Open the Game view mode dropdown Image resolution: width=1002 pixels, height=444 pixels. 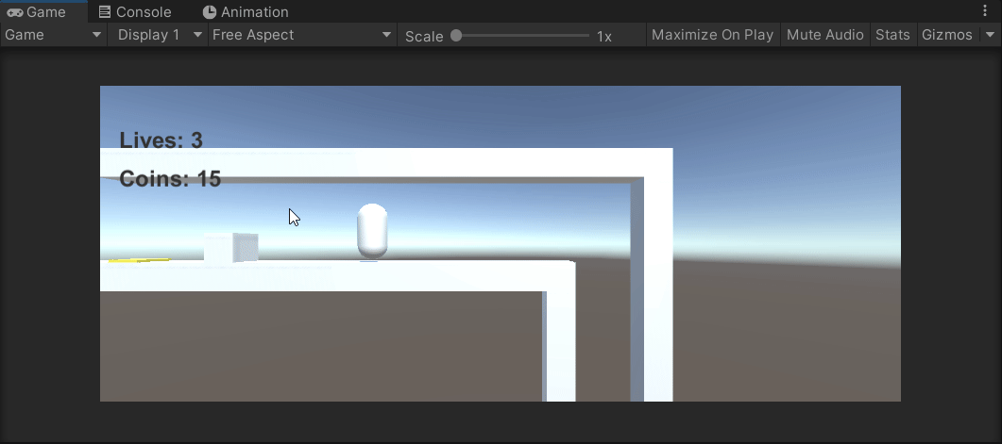(53, 35)
